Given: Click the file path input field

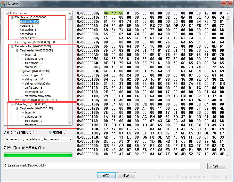Looking at the screenshot, I should click(x=102, y=166).
